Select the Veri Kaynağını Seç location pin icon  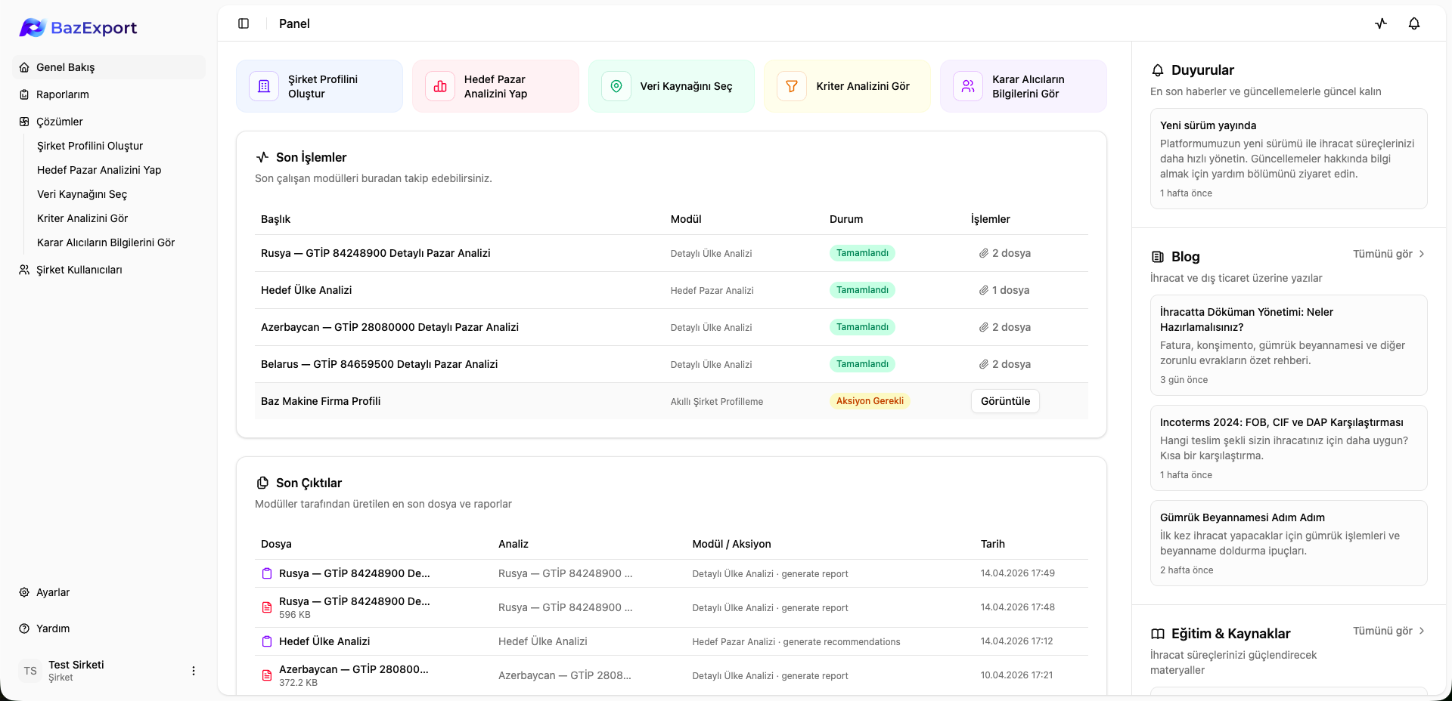coord(616,85)
